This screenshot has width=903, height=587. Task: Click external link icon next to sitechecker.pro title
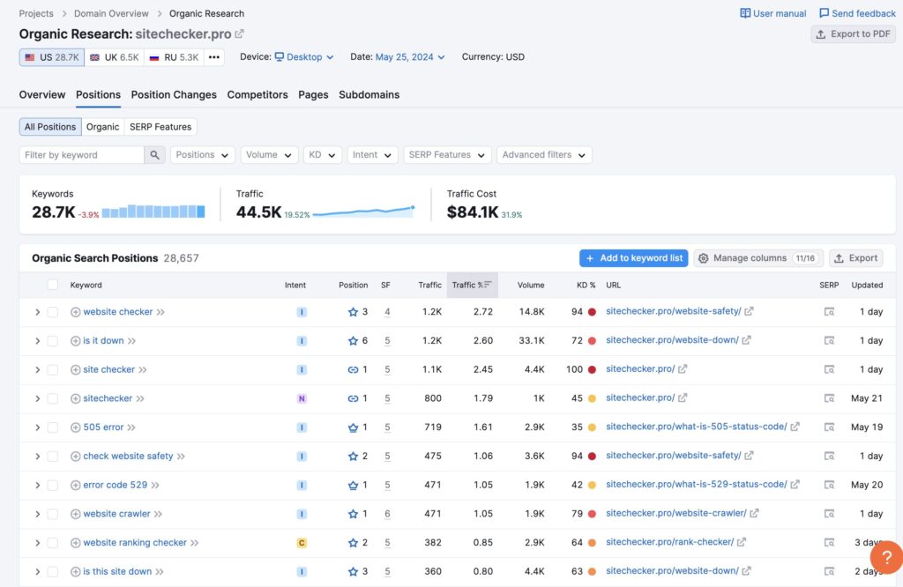240,34
